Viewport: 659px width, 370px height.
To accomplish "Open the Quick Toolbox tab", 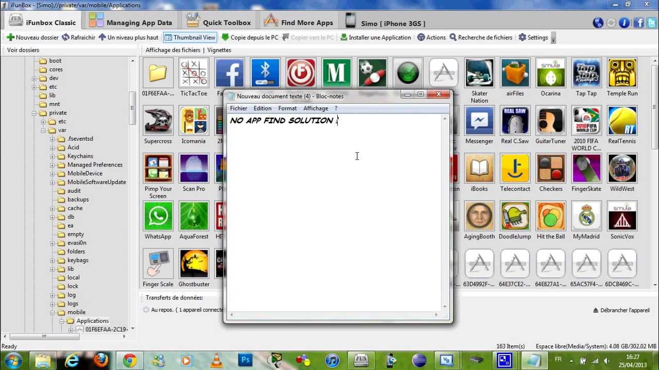I will (x=218, y=21).
